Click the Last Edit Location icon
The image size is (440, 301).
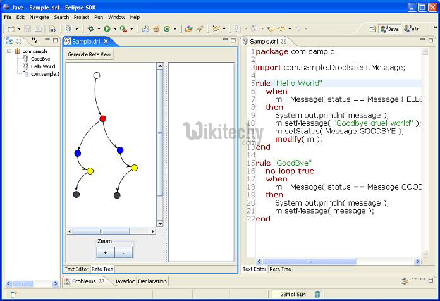(271, 28)
